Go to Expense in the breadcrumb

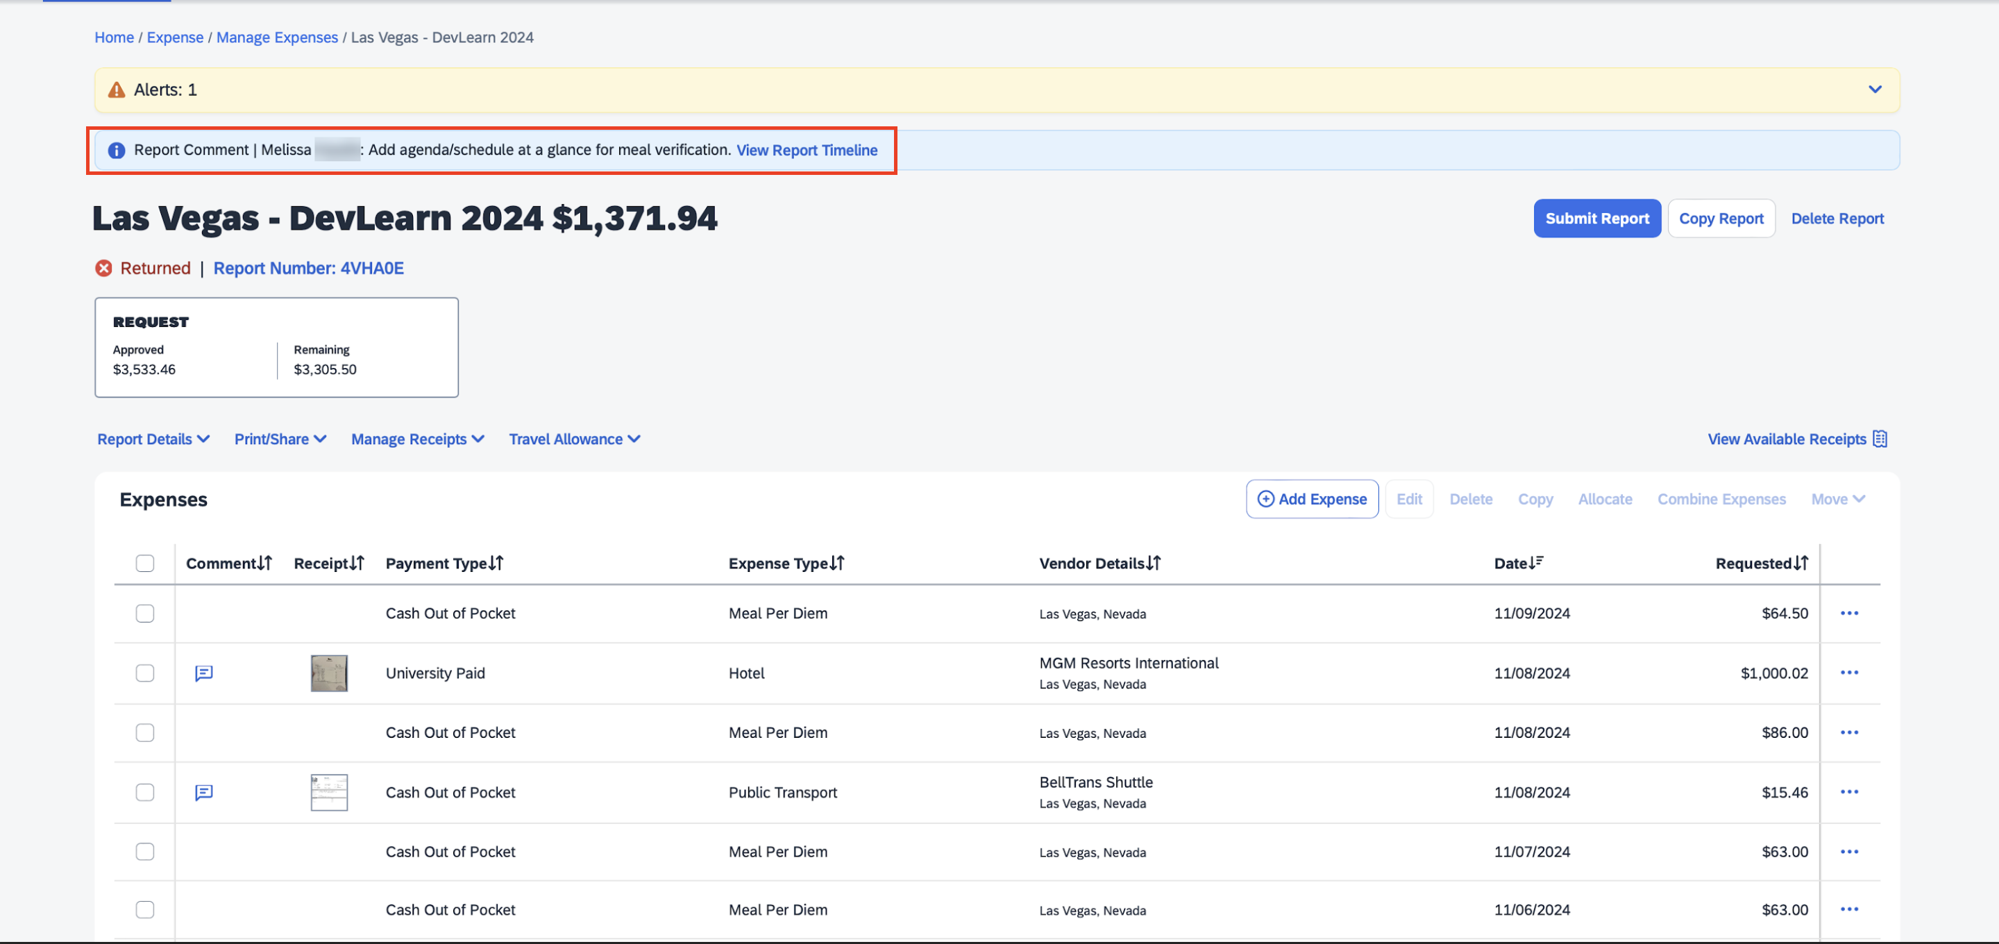click(x=175, y=37)
